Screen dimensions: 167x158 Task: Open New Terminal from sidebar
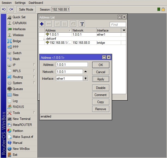pos(22,119)
